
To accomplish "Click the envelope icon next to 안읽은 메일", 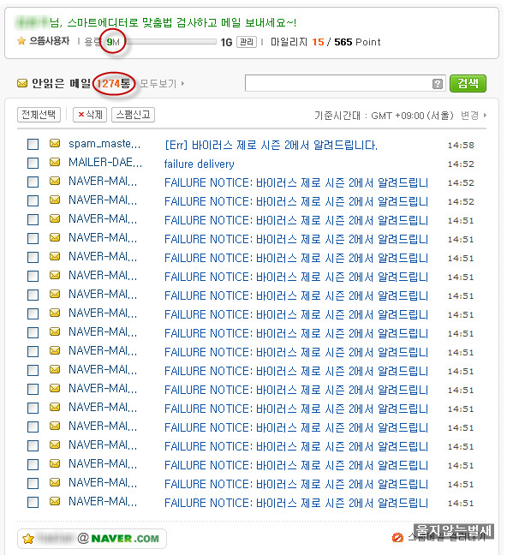I will [22, 84].
